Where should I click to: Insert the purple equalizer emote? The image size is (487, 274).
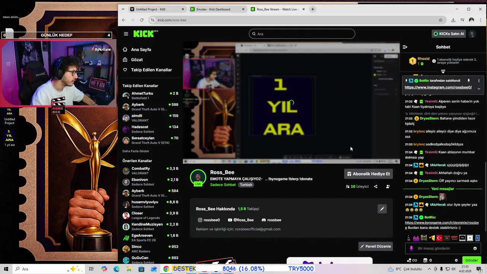tap(416, 238)
